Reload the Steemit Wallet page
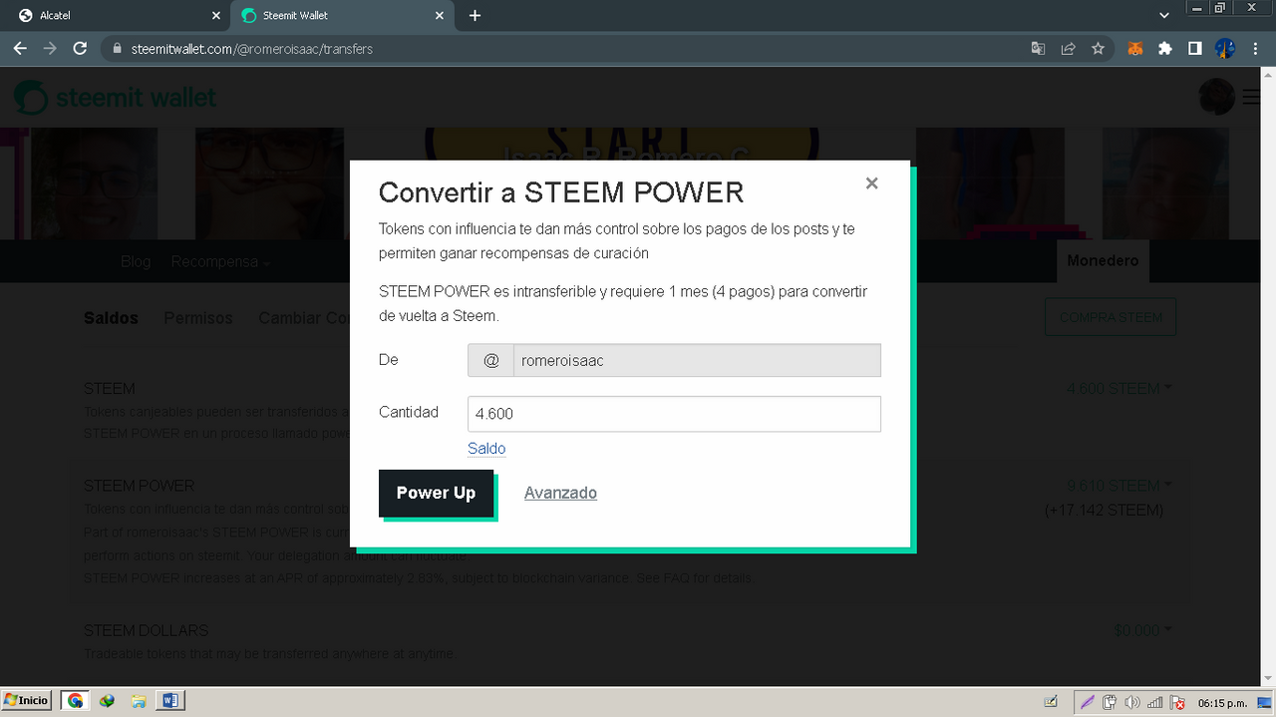 81,48
